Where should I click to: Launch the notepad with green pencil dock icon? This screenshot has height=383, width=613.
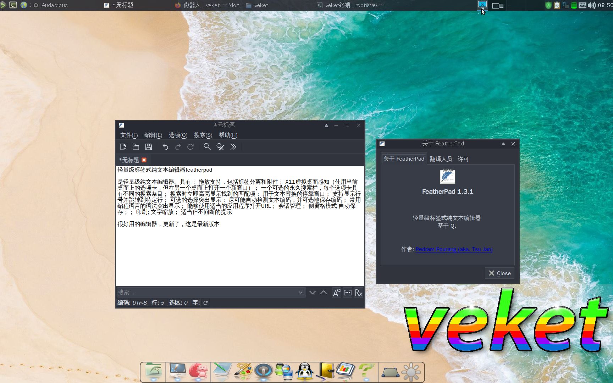coord(222,371)
